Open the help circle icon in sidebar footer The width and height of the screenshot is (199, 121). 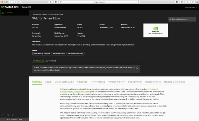(8, 115)
